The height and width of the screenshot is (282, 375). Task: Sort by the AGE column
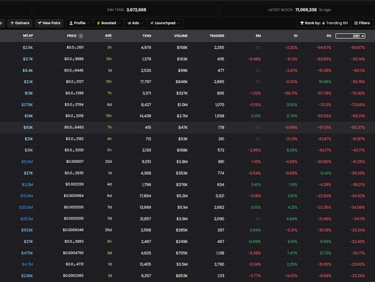108,36
